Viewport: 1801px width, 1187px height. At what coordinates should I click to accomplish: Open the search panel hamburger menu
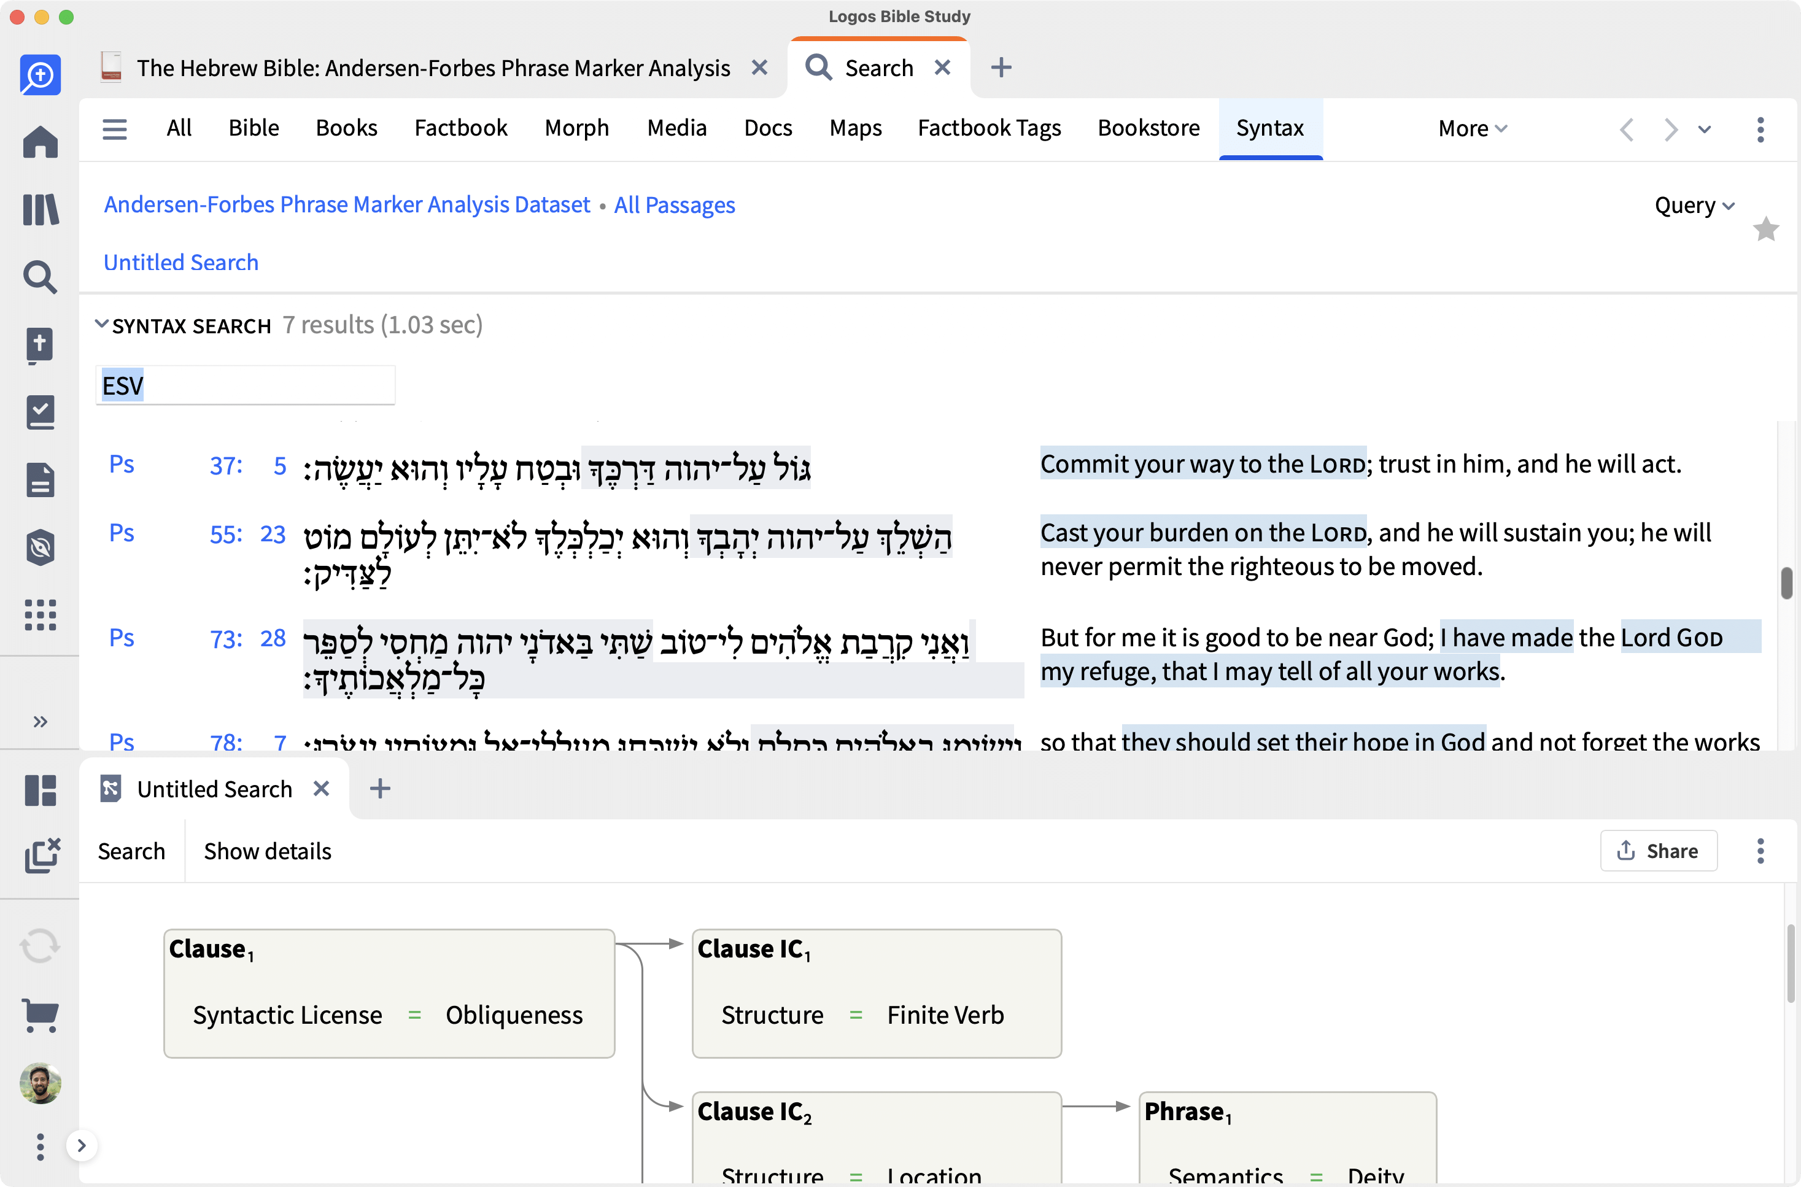pyautogui.click(x=114, y=129)
